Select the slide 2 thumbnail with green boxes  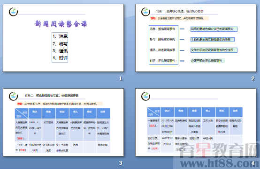click(196, 38)
